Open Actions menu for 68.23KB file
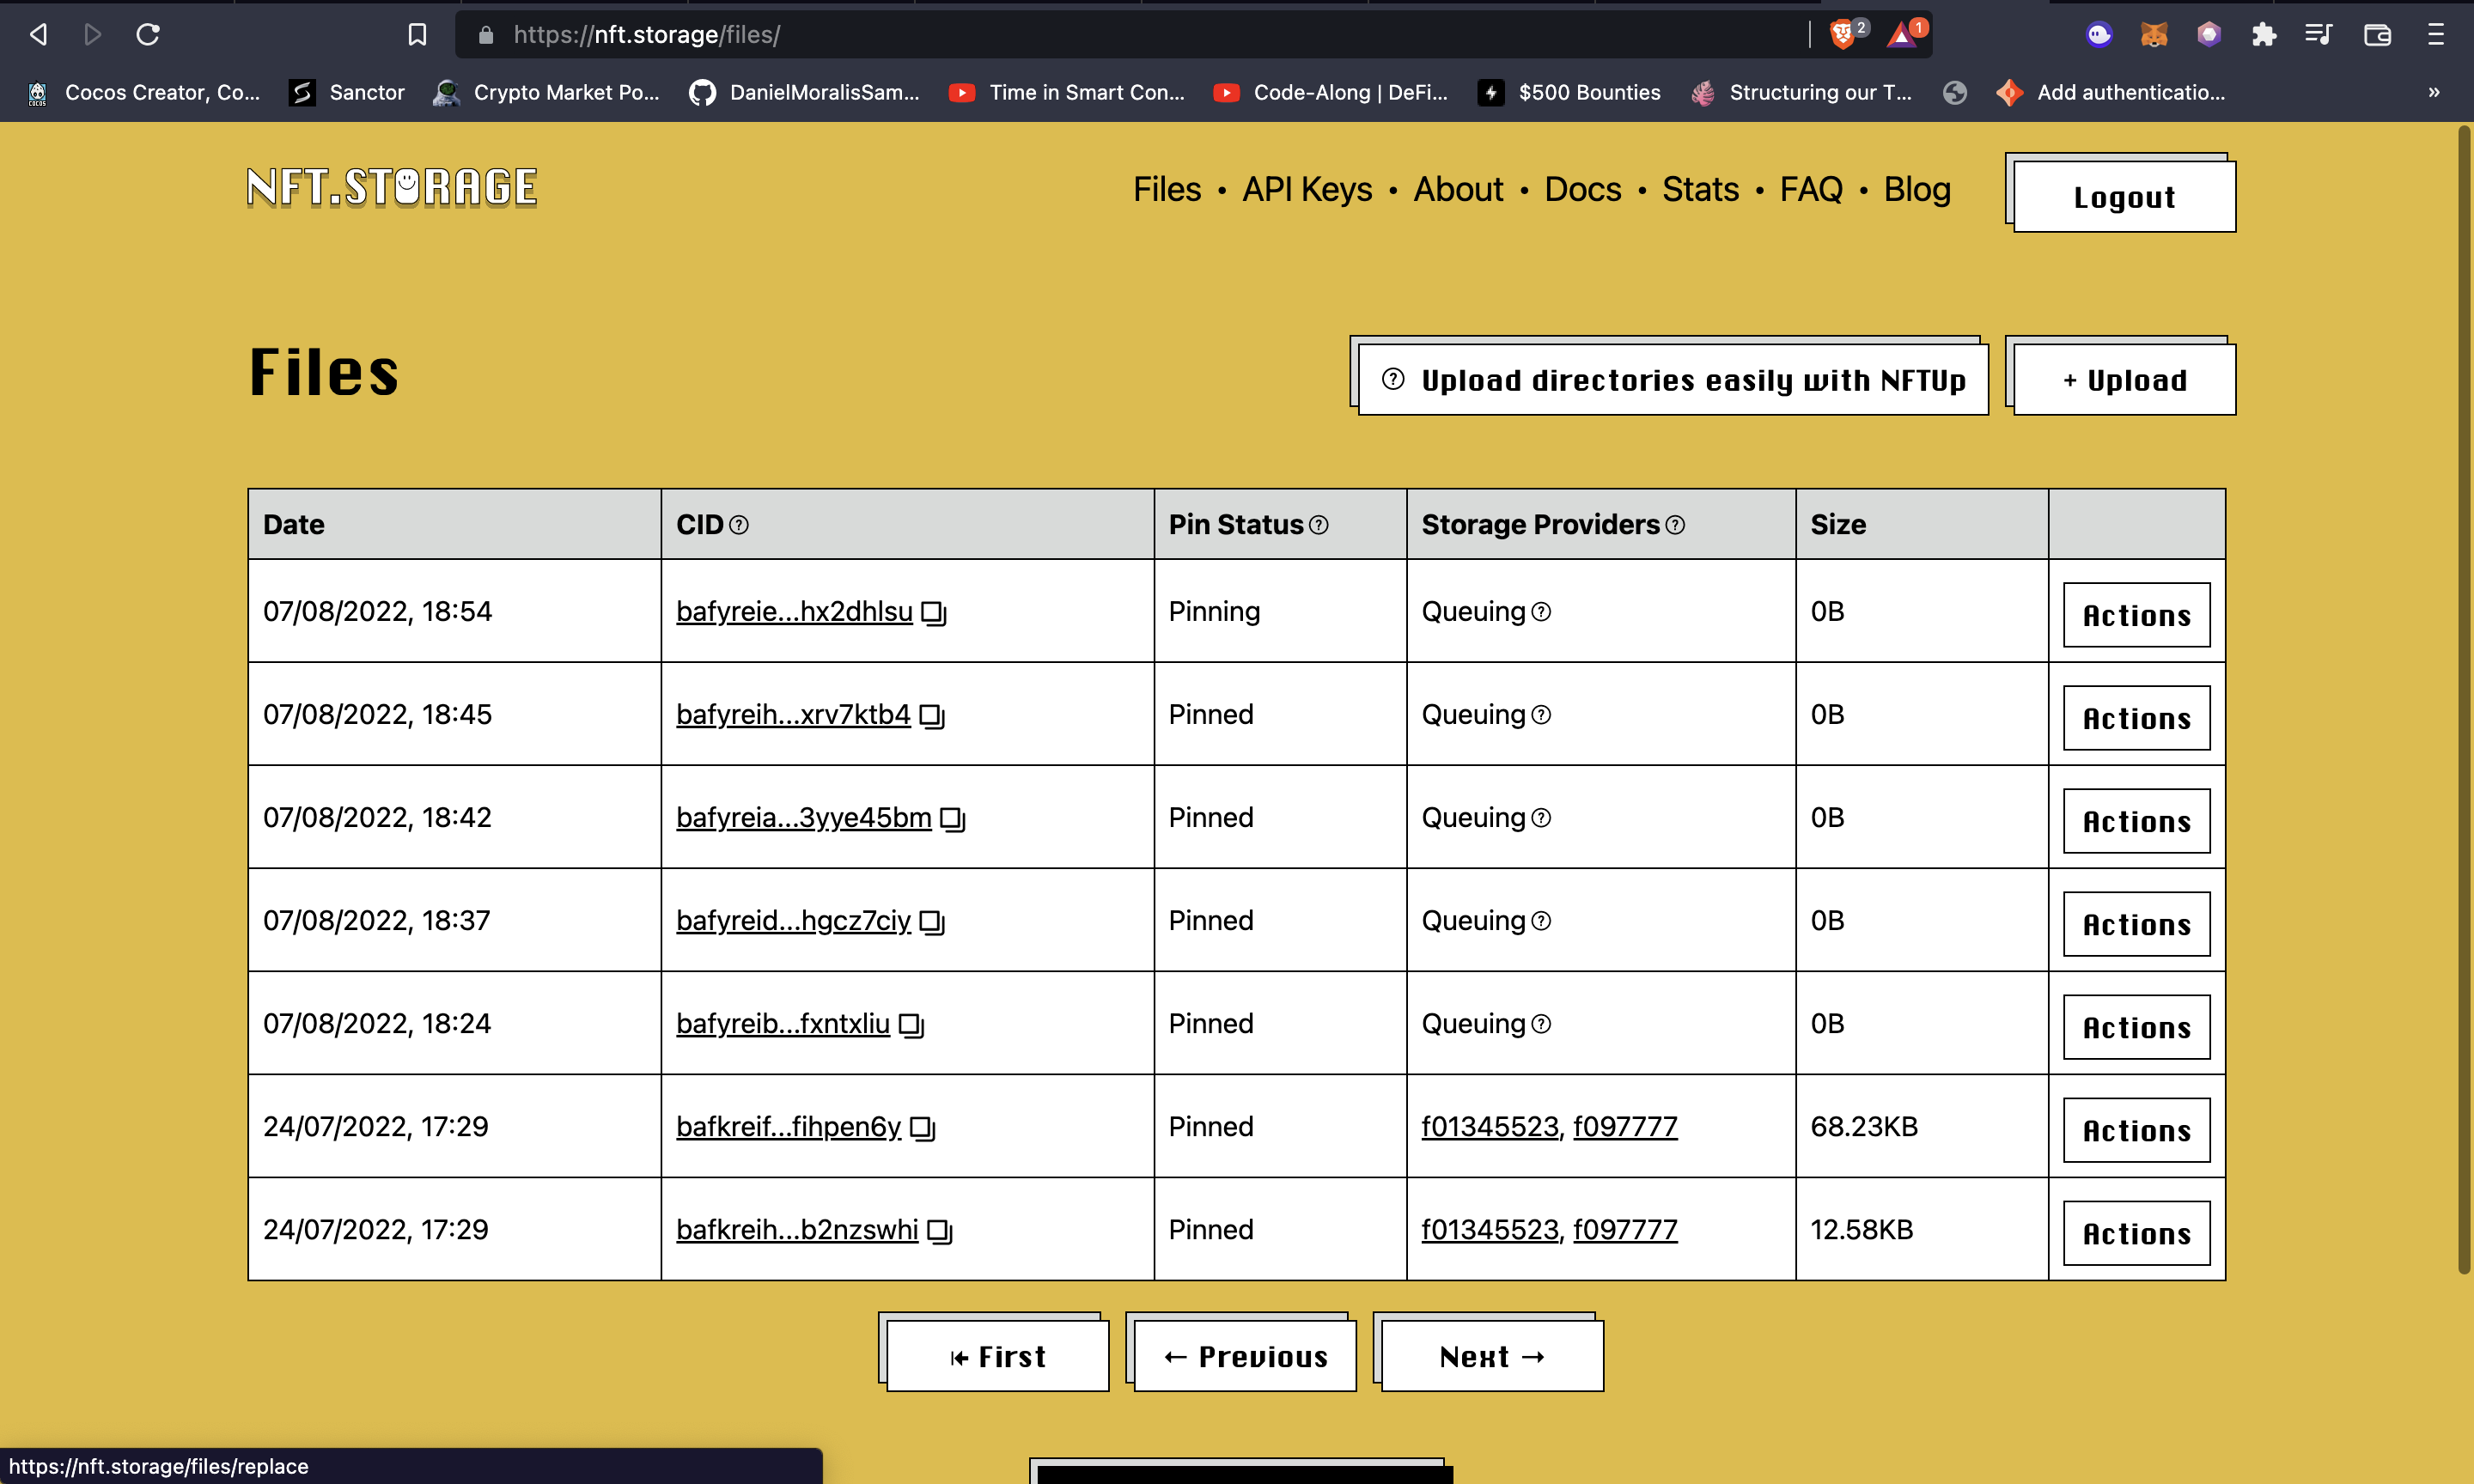This screenshot has height=1484, width=2474. pos(2136,1130)
